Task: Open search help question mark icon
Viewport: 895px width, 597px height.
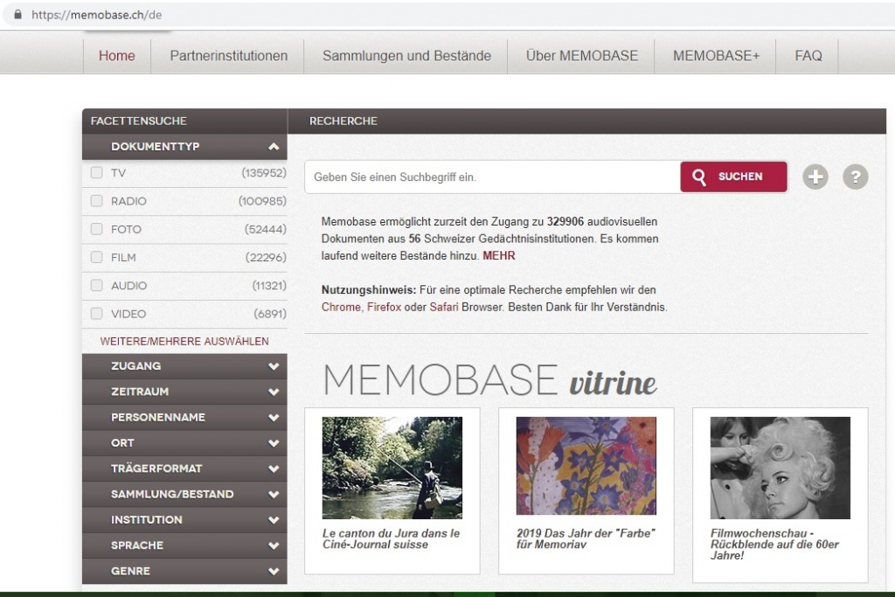Action: (x=855, y=177)
